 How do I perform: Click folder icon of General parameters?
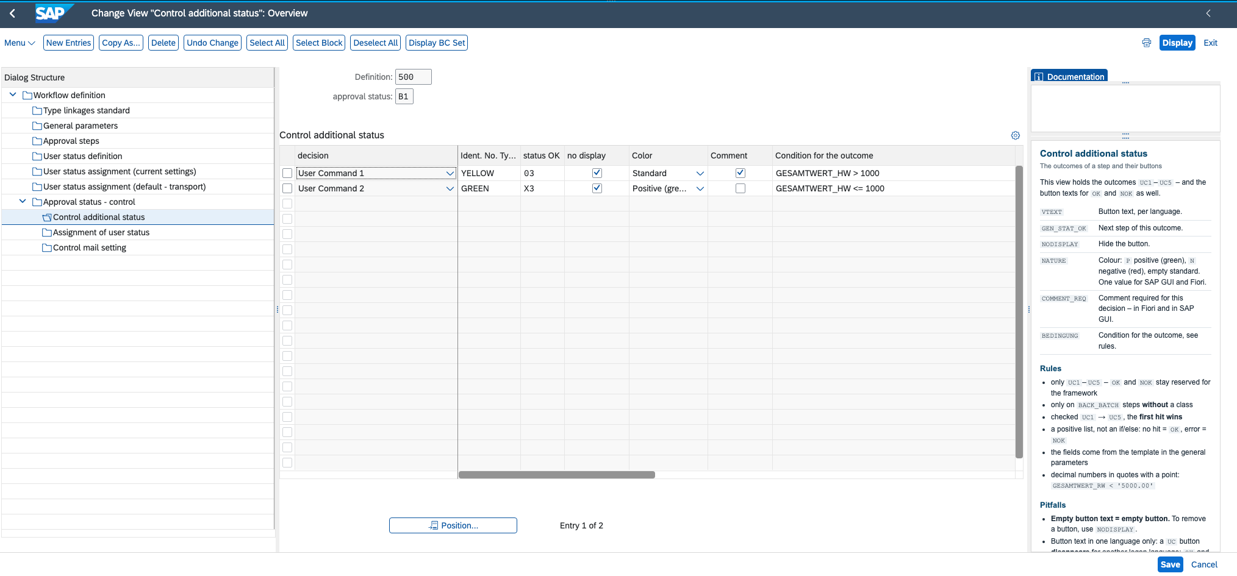click(x=37, y=126)
